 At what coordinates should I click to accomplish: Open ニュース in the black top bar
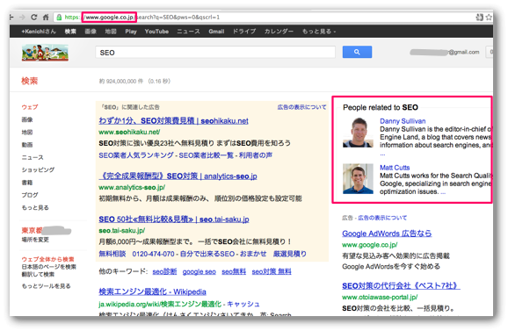pyautogui.click(x=189, y=32)
